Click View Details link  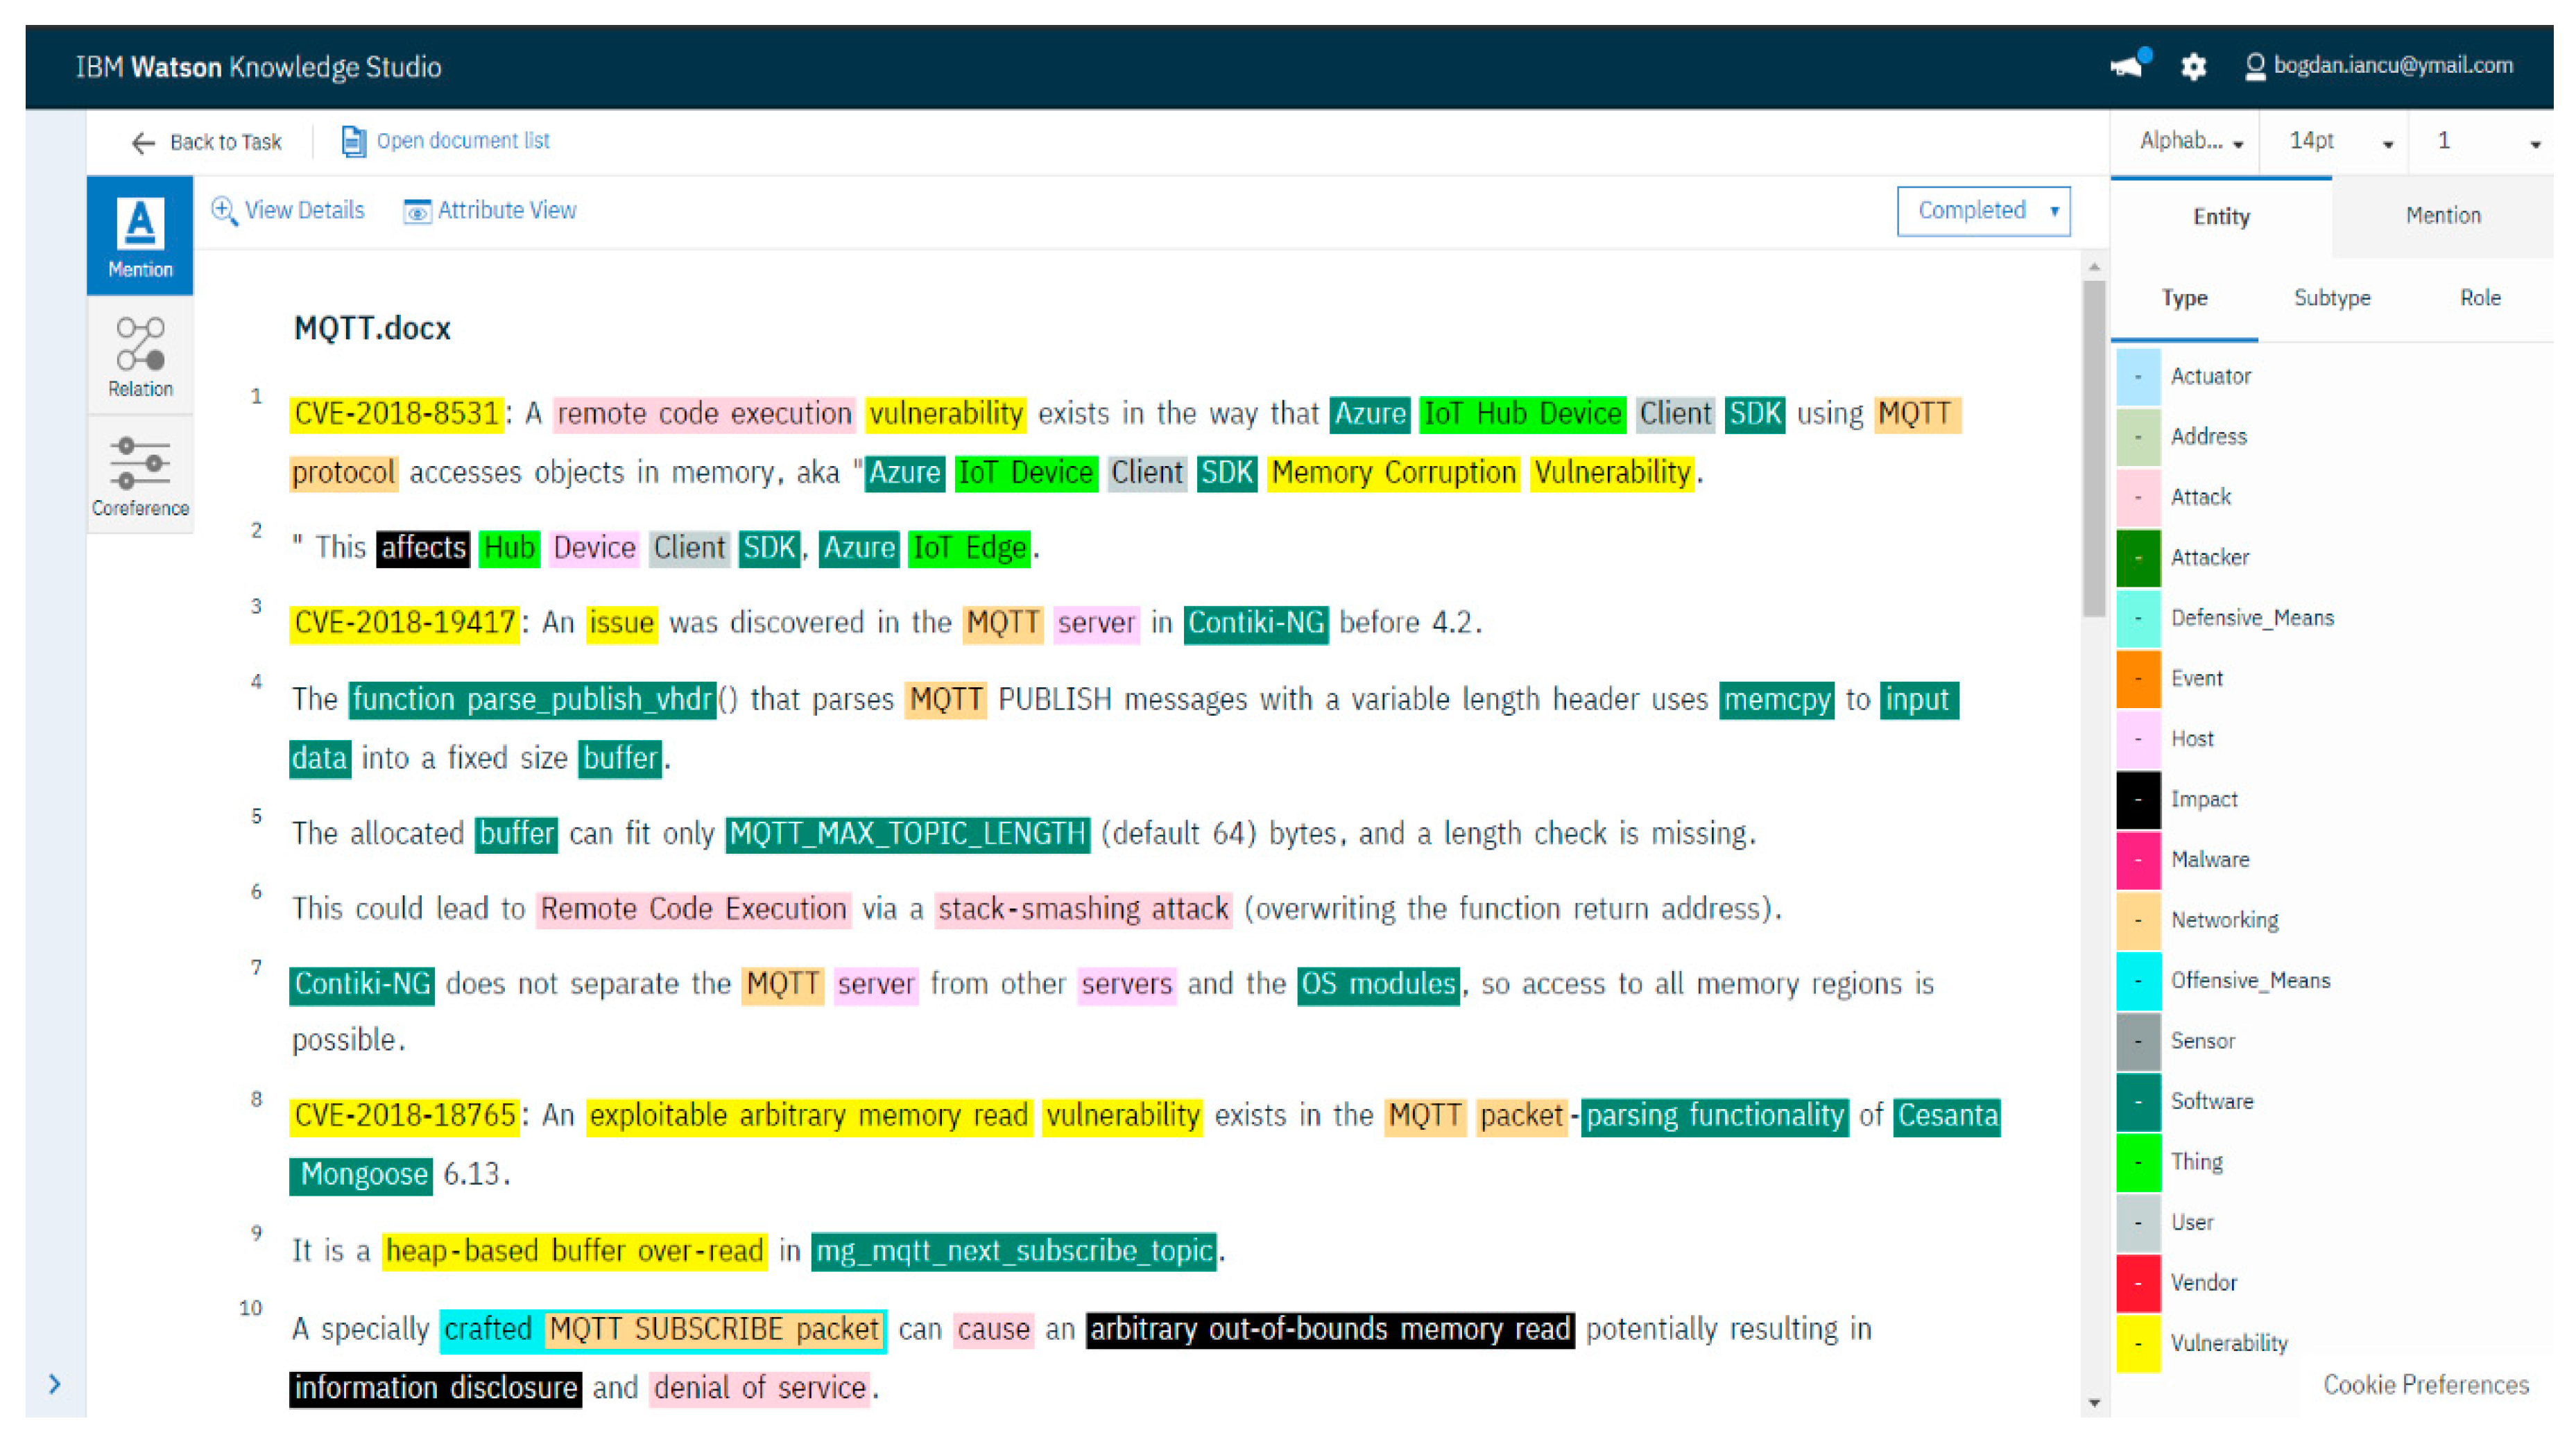304,210
